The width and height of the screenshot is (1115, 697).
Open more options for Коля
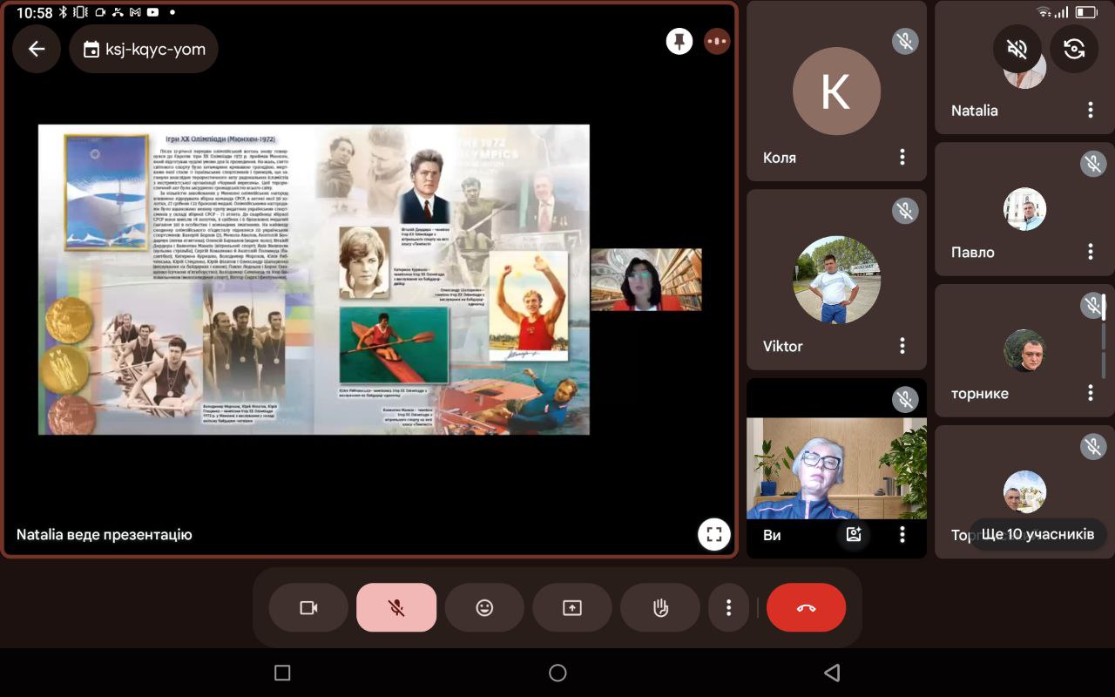point(902,157)
